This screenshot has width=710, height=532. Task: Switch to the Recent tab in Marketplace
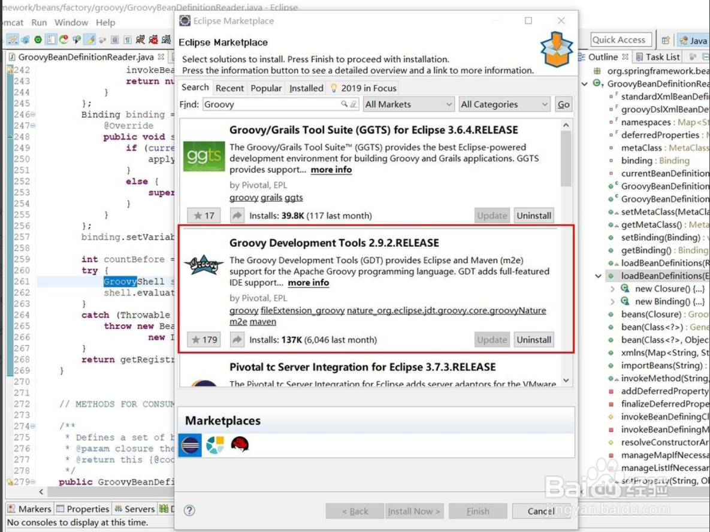click(x=229, y=88)
